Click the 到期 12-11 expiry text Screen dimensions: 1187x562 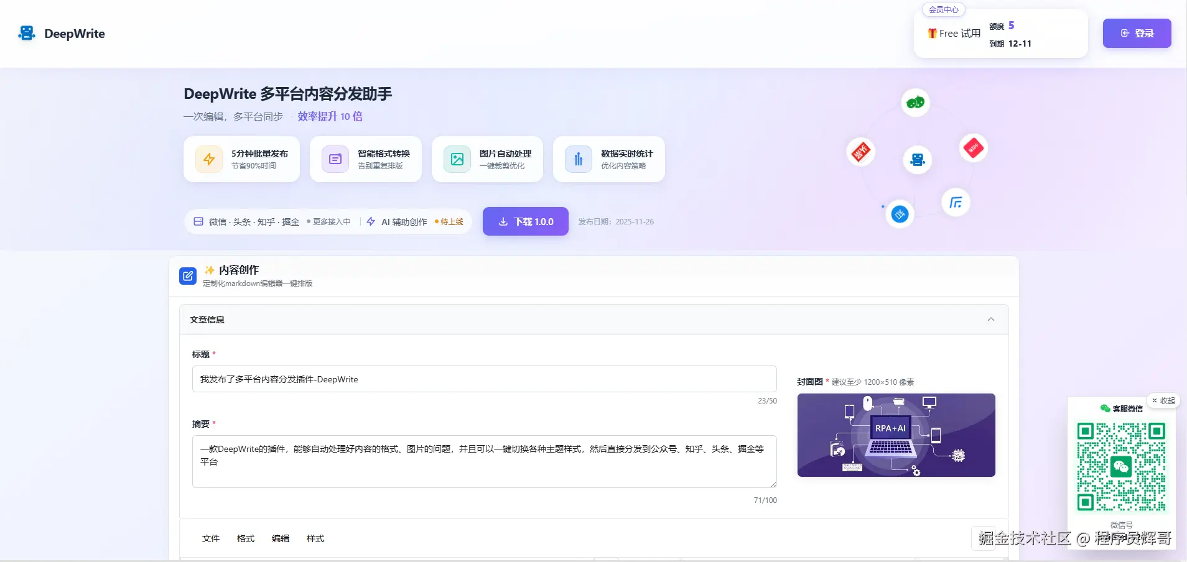(1010, 44)
